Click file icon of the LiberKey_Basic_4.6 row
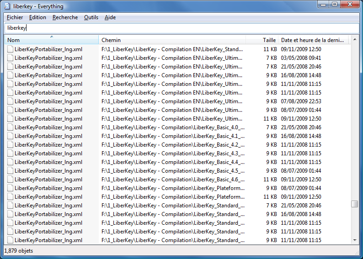This screenshot has width=363, height=259. [10, 179]
